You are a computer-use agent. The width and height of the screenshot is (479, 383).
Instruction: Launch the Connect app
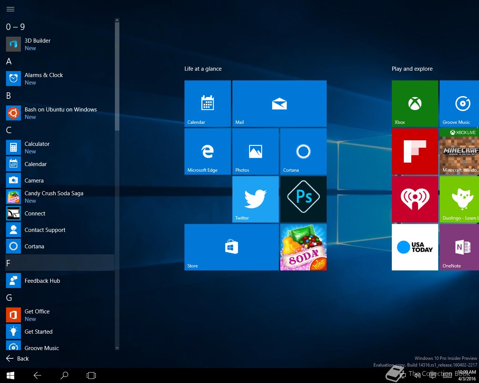pyautogui.click(x=60, y=213)
